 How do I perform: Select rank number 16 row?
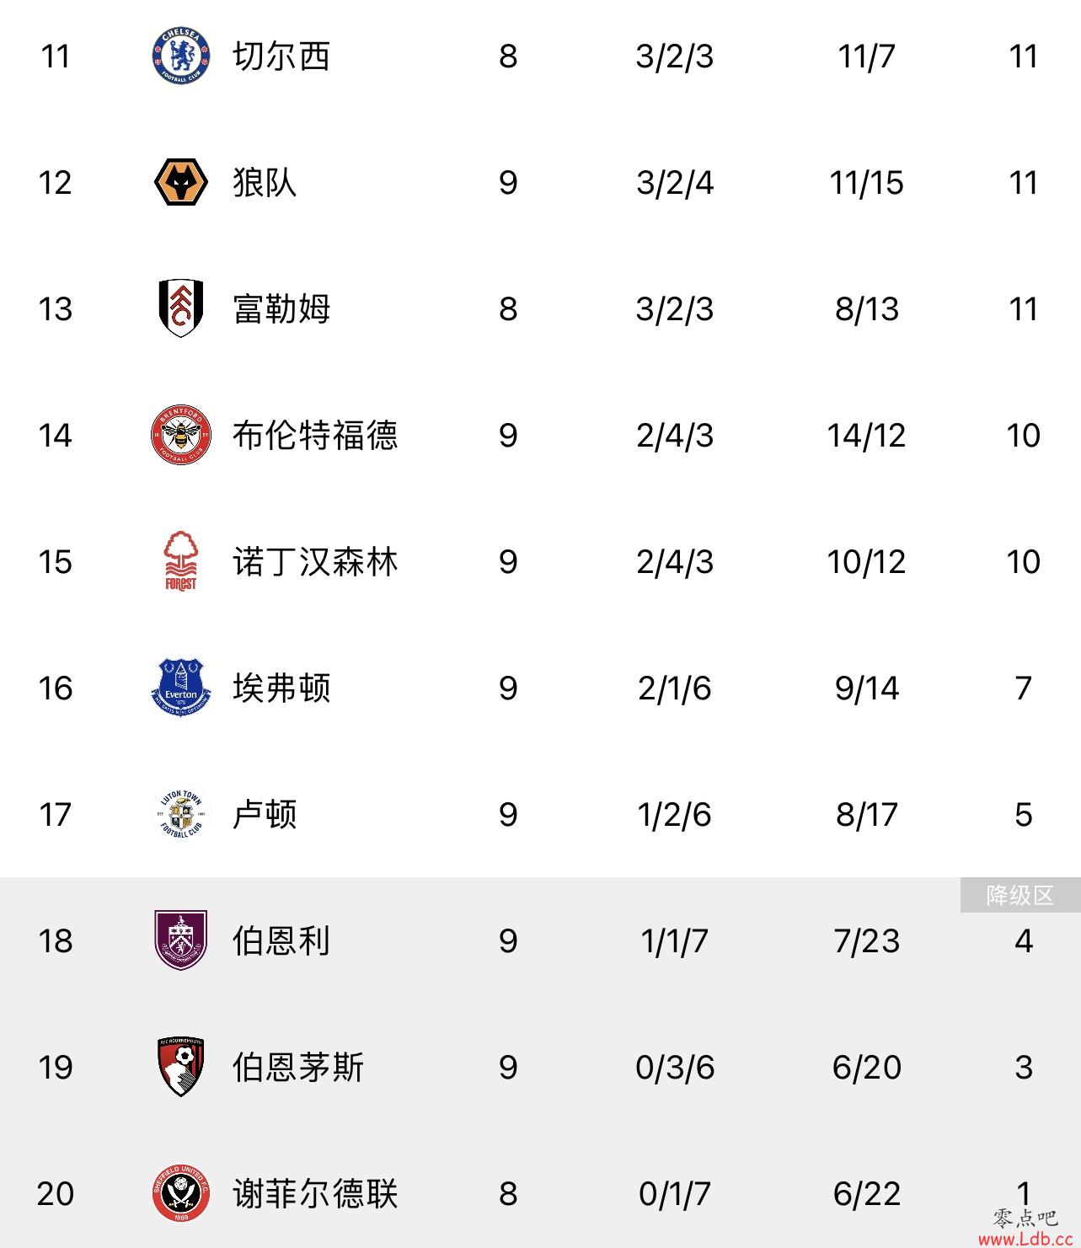[x=56, y=688]
